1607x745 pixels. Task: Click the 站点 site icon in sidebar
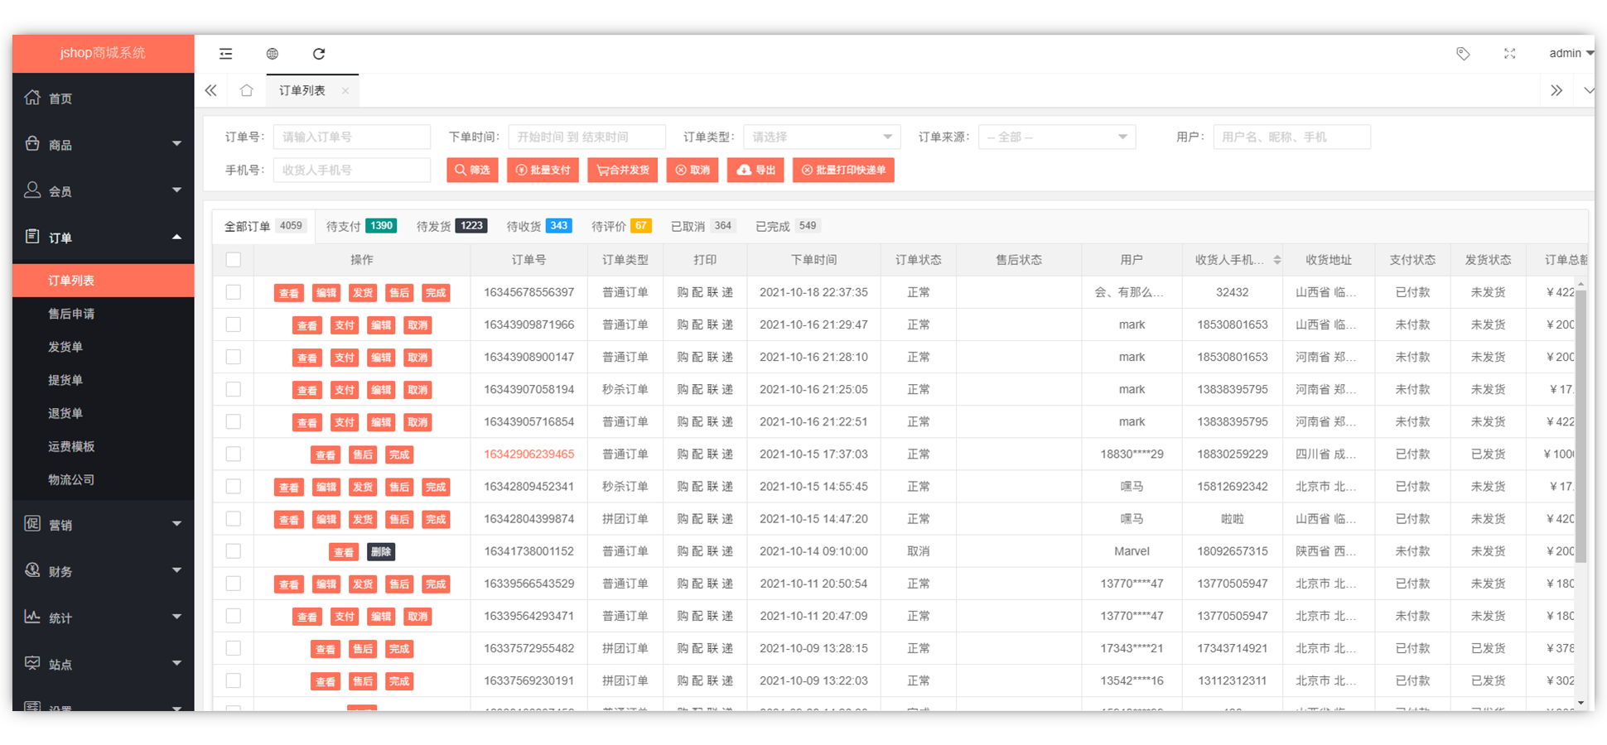click(32, 663)
